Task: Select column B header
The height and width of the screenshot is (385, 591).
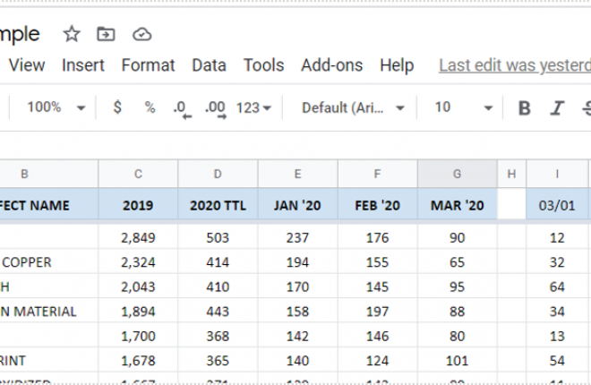Action: point(49,174)
